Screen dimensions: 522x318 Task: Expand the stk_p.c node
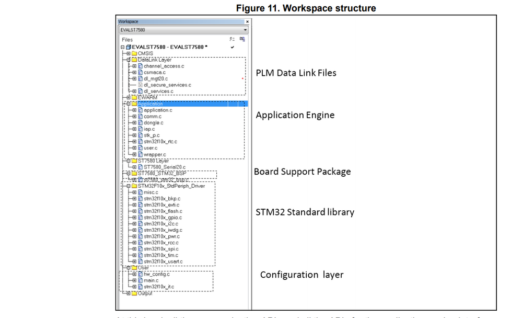click(134, 135)
